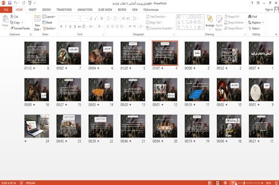
Task: Click the Paste clipboard icon
Action: (x=5, y=19)
